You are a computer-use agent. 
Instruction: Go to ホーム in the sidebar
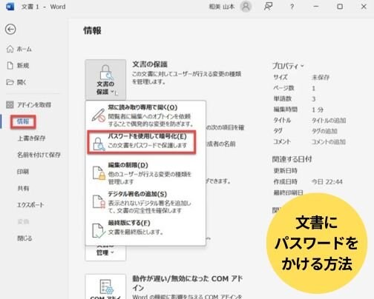coord(19,49)
